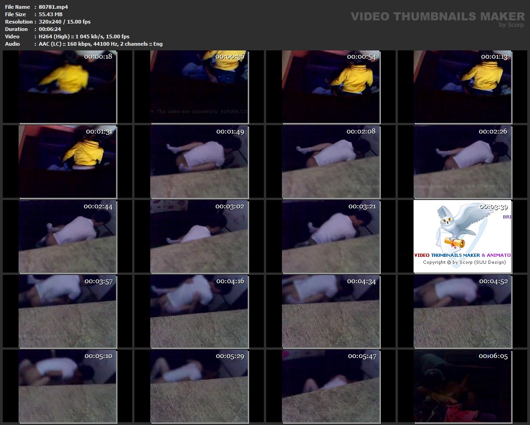Select the thumbnail stamped 00:03:02
530x425 pixels.
[199, 237]
